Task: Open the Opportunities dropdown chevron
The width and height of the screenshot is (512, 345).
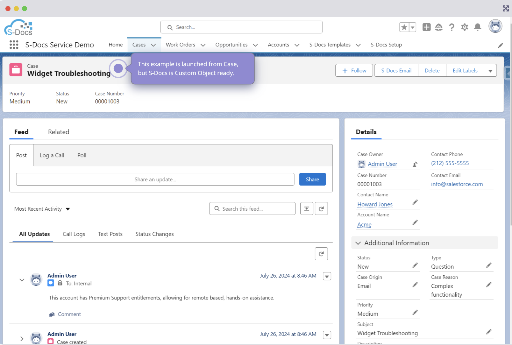Action: [x=255, y=45]
